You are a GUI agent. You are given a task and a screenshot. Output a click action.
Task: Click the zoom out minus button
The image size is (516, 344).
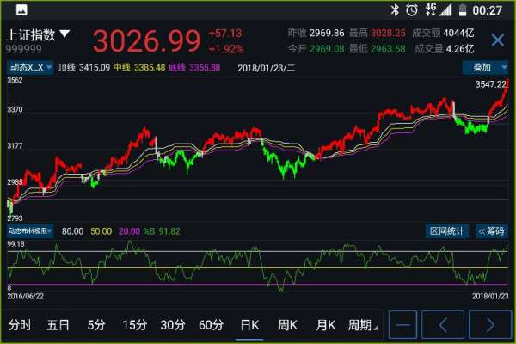[403, 325]
